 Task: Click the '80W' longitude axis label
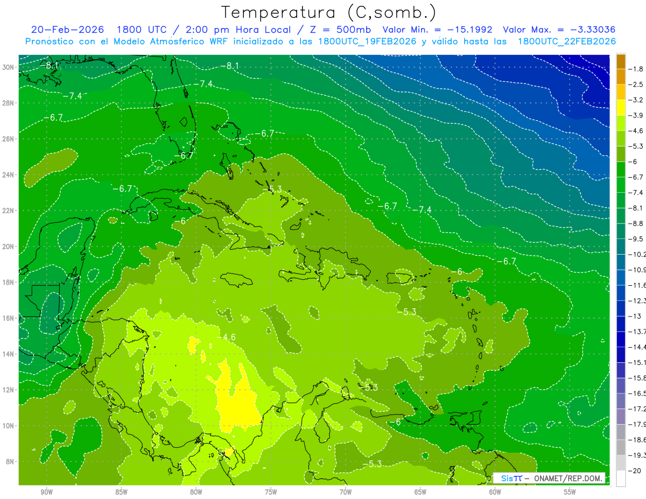[x=196, y=492]
